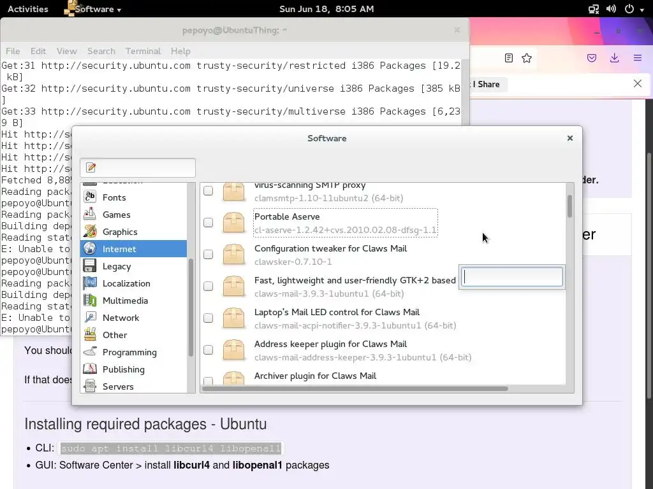Check the Archiver plugin checkbox
This screenshot has width=653, height=489.
[209, 381]
